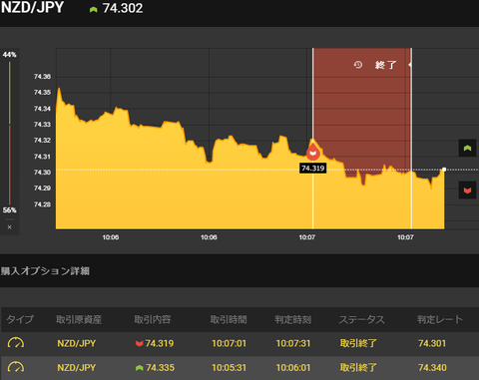Click settlement rate 74.340
The width and height of the screenshot is (479, 380).
pyautogui.click(x=432, y=368)
